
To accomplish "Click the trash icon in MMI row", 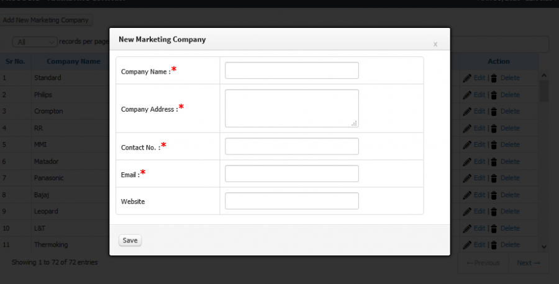I will point(494,145).
